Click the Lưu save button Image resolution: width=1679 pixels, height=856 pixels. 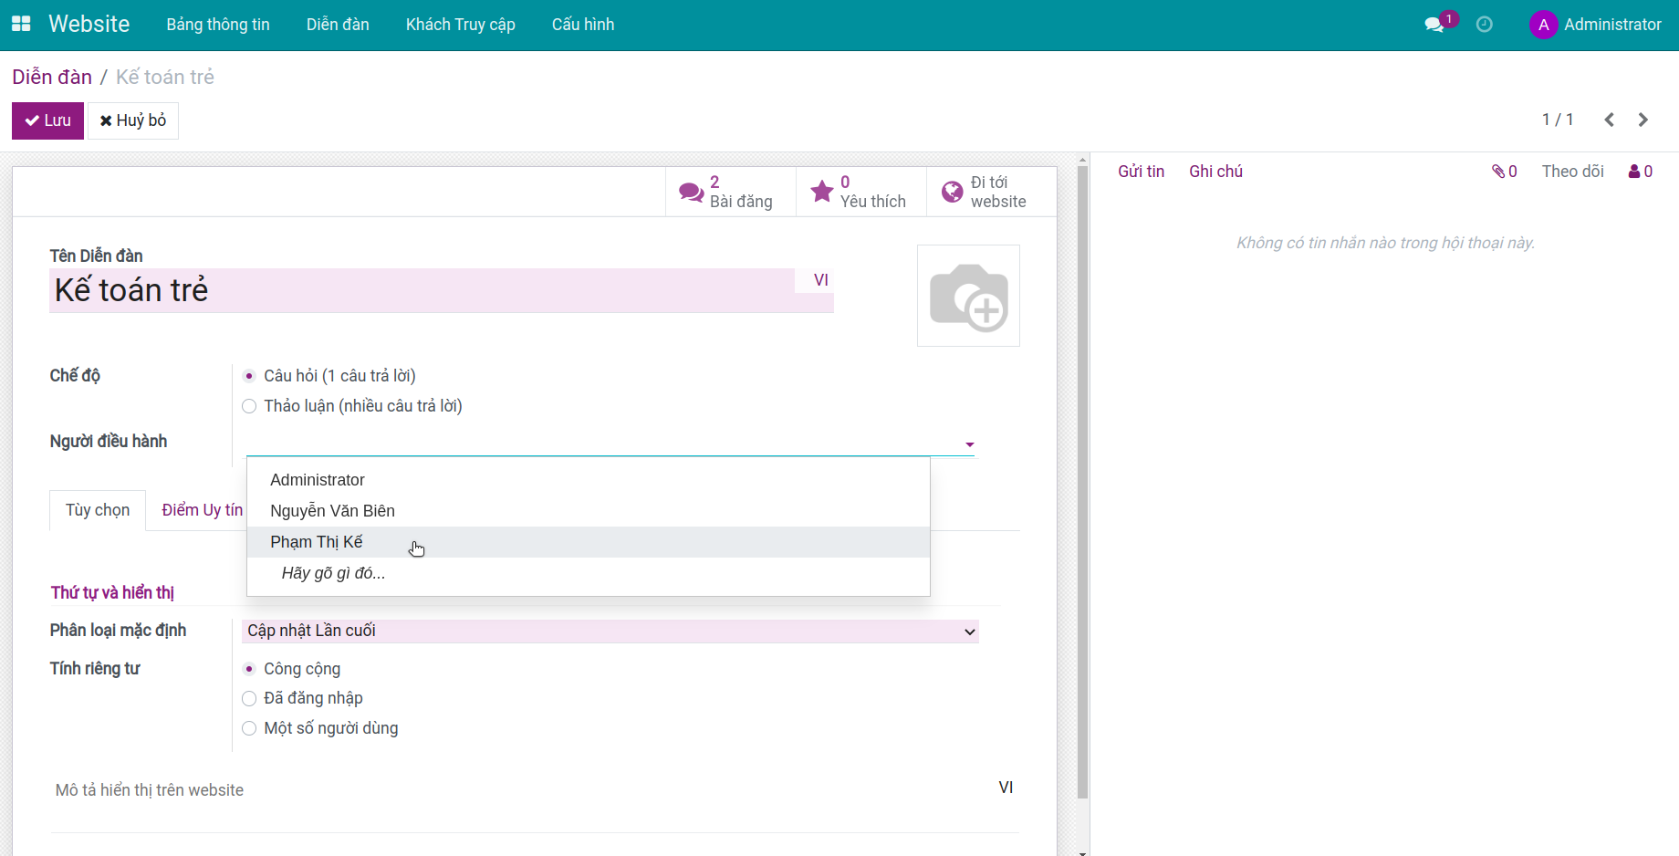click(47, 120)
